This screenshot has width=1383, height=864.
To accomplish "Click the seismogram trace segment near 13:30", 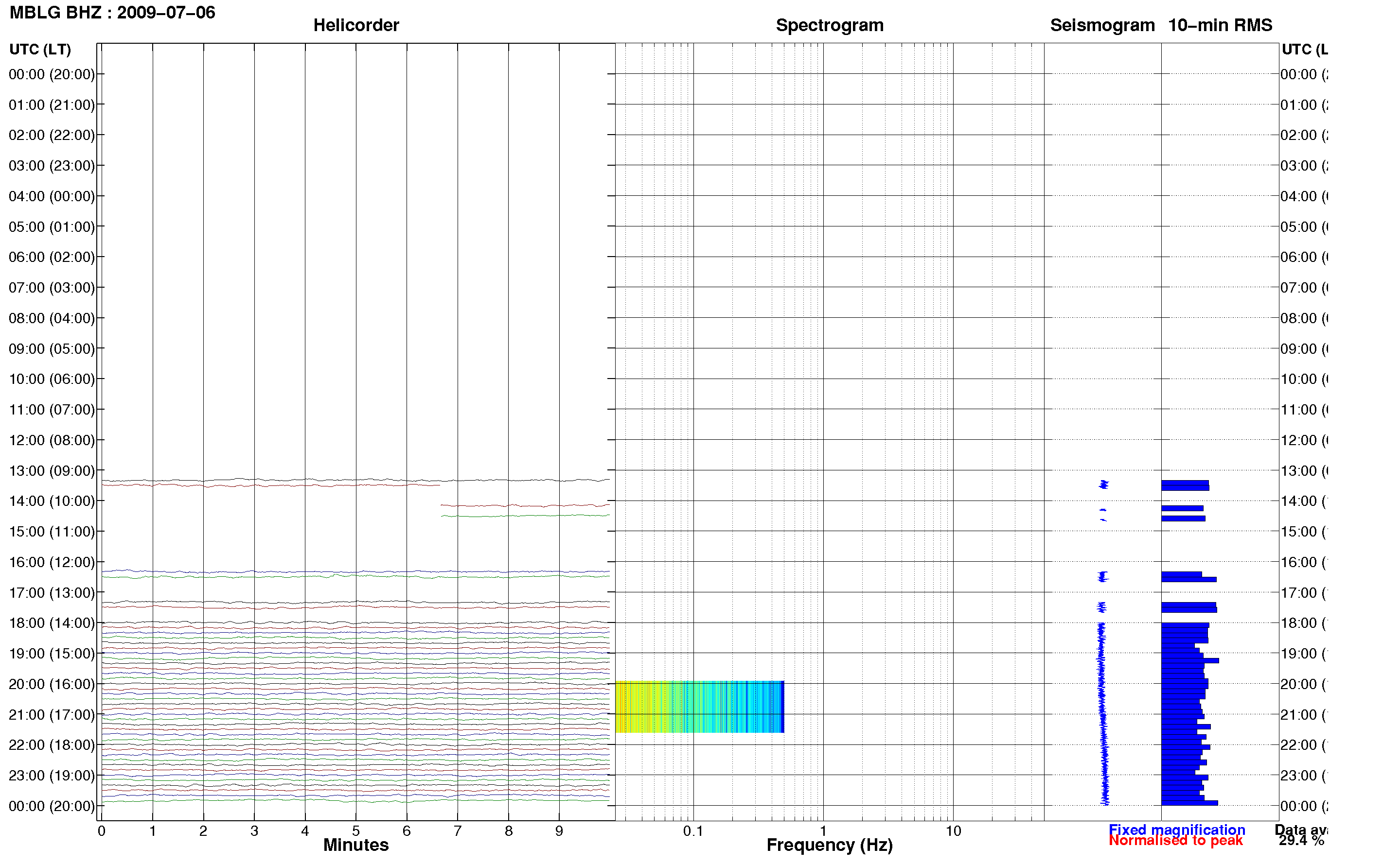I will [x=1103, y=484].
